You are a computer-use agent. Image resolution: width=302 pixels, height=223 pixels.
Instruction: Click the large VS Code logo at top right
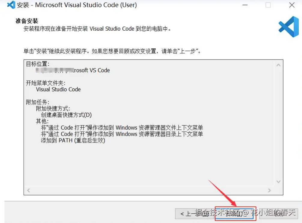[x=289, y=26]
